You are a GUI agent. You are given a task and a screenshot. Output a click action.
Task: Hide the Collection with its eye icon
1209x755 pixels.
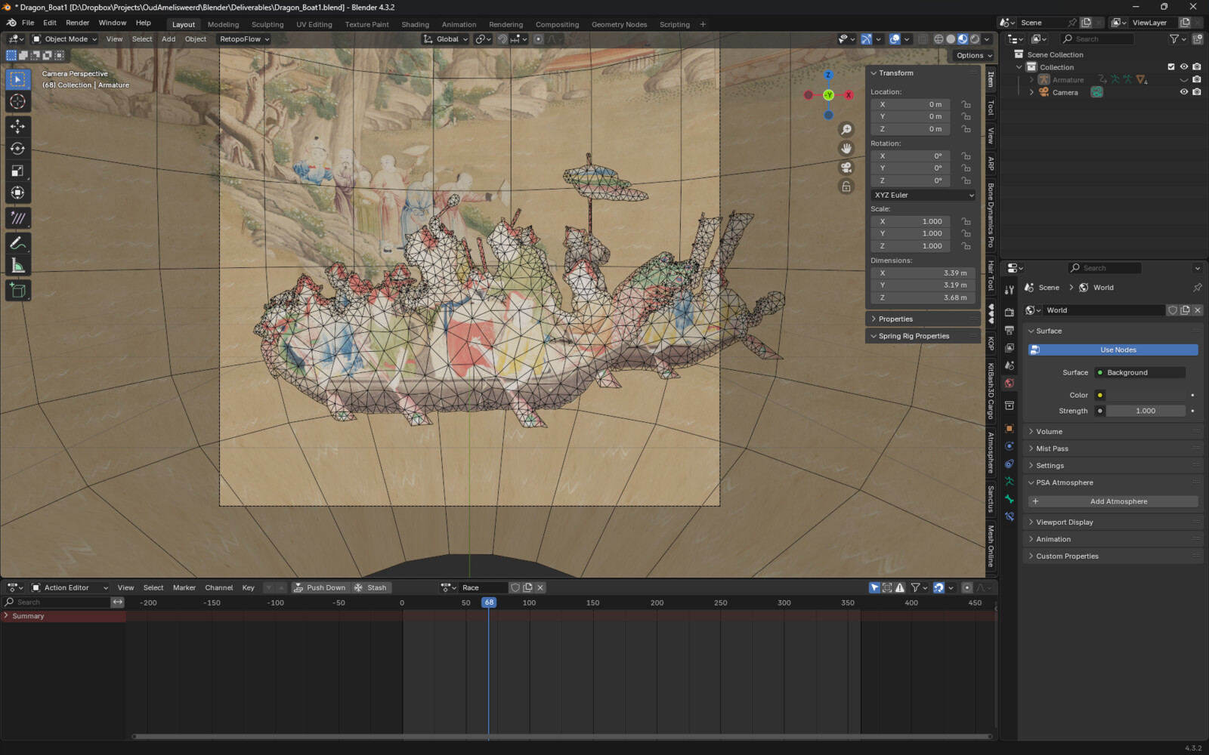pyautogui.click(x=1184, y=67)
